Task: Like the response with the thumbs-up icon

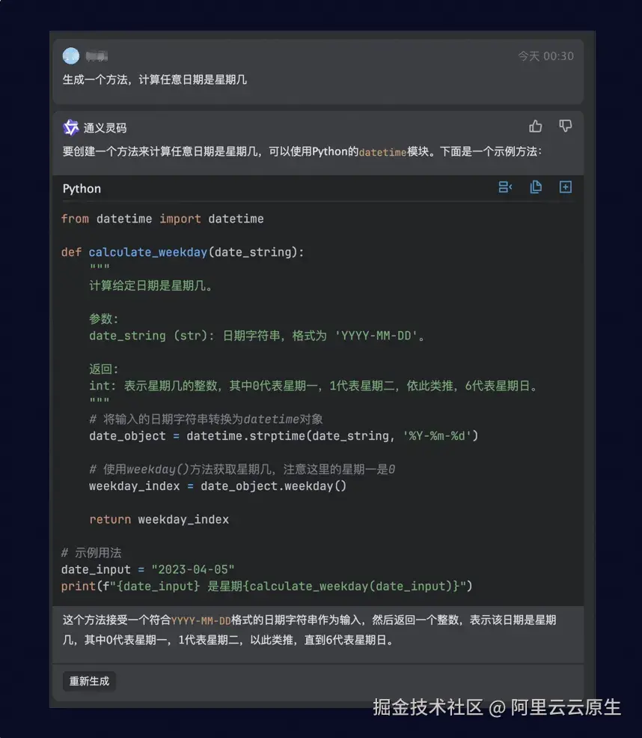Action: [x=536, y=127]
